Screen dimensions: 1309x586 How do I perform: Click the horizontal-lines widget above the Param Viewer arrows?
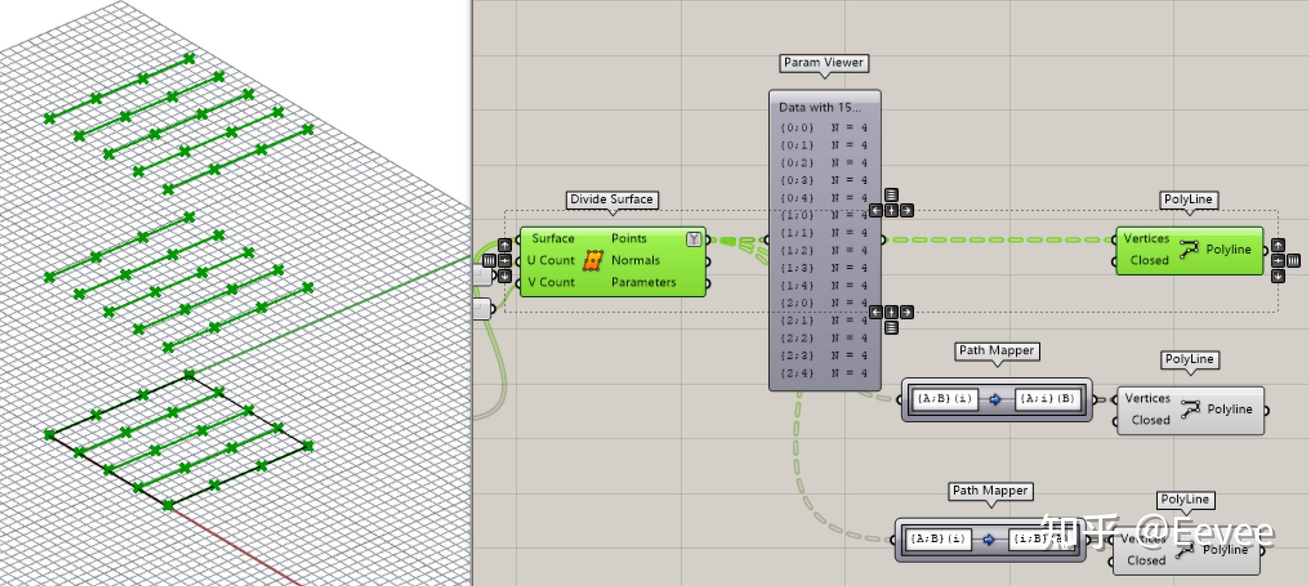[x=891, y=195]
